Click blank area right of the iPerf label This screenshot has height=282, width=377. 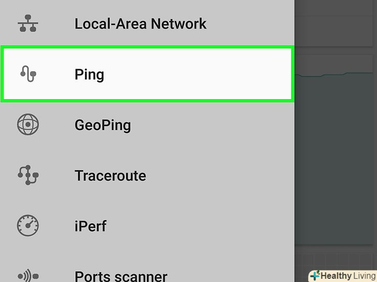pos(207,226)
